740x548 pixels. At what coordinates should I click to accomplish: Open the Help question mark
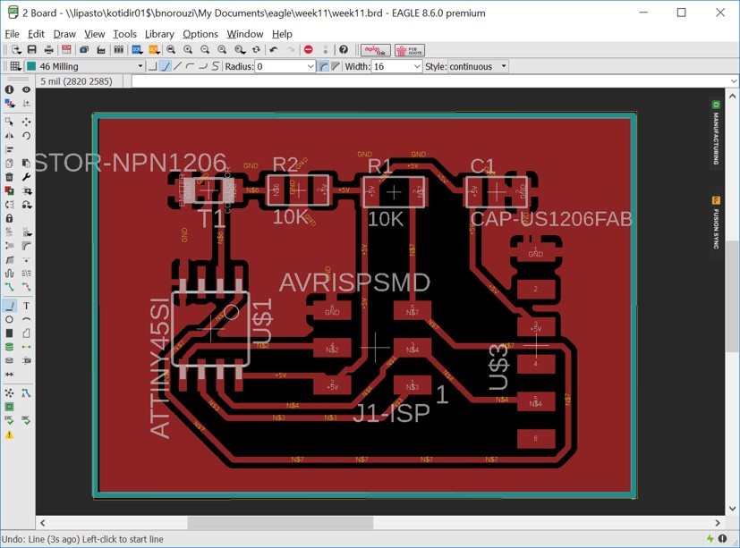point(344,49)
